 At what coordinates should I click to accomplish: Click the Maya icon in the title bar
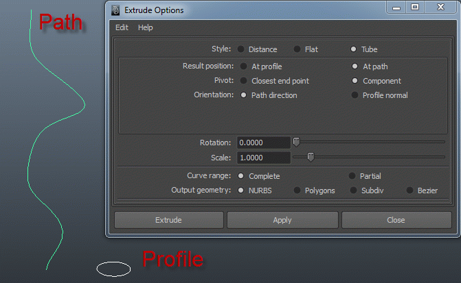point(115,10)
